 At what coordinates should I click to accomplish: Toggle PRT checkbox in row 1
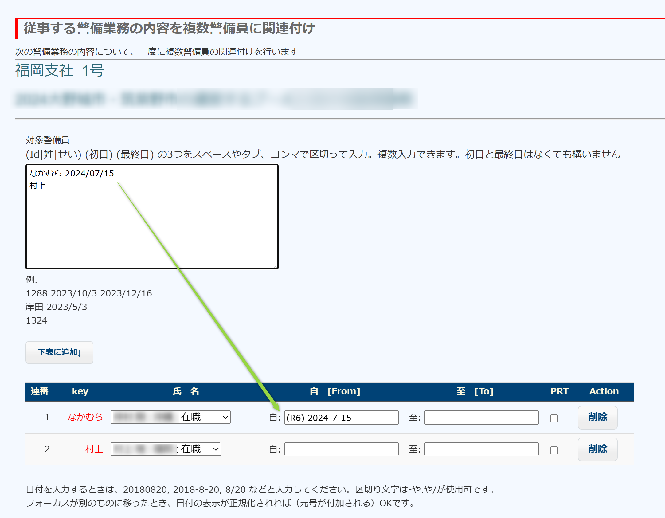coord(554,418)
